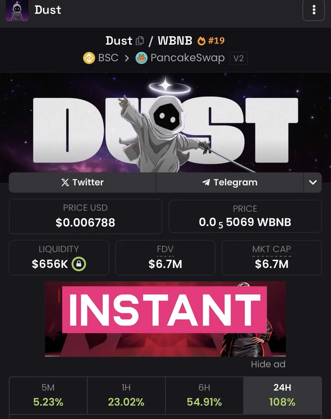Click the MKT CAP underlined label
This screenshot has width=331, height=419.
(x=272, y=250)
